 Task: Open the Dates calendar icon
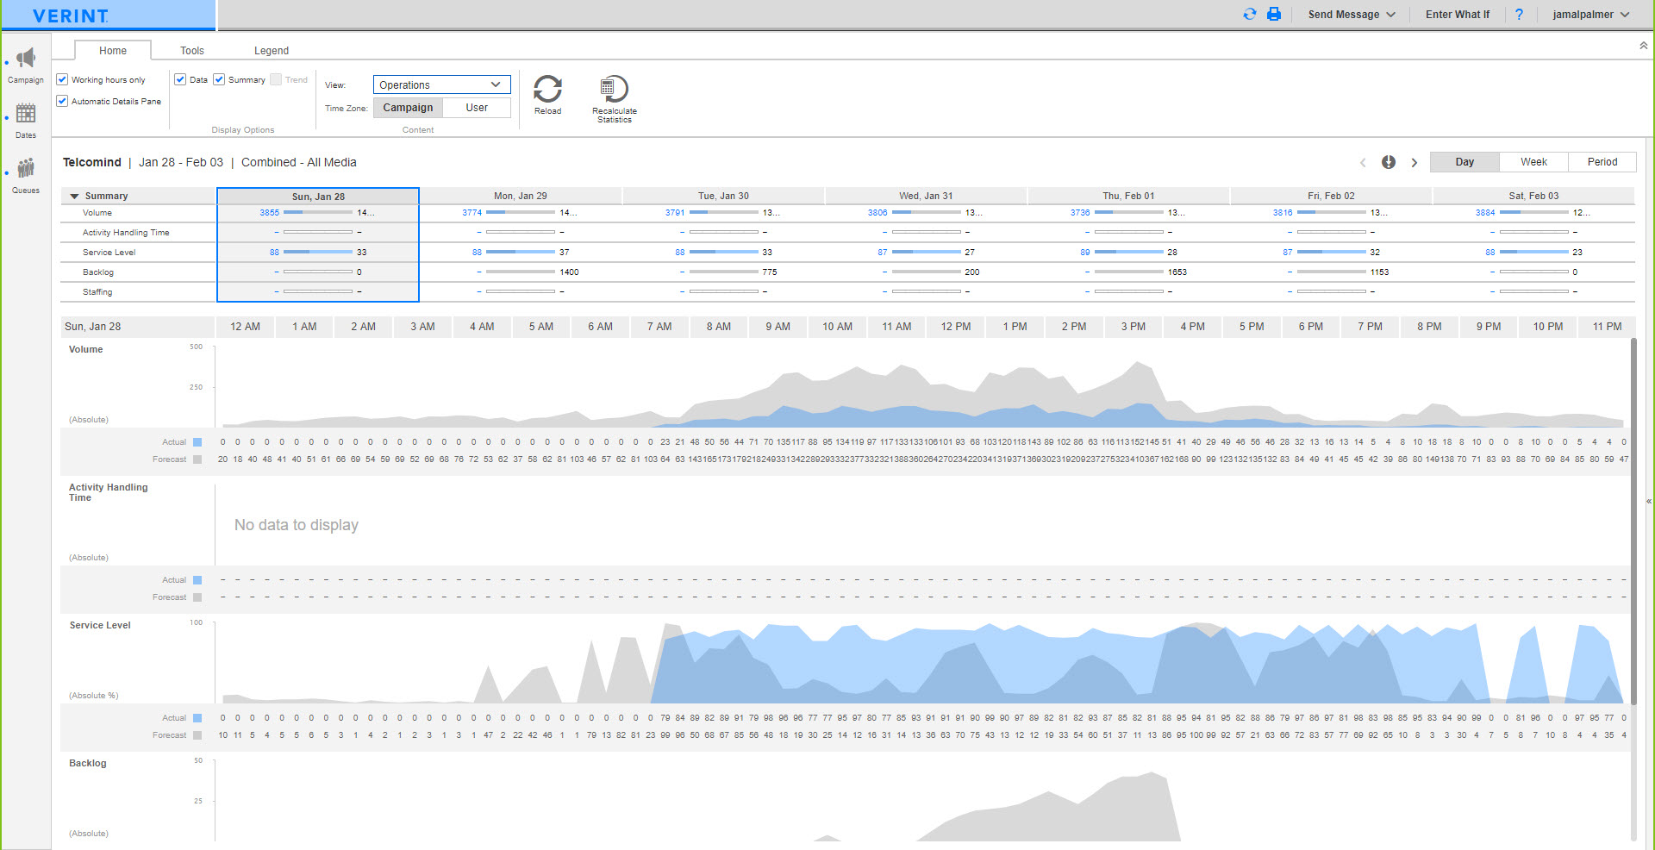pos(26,113)
